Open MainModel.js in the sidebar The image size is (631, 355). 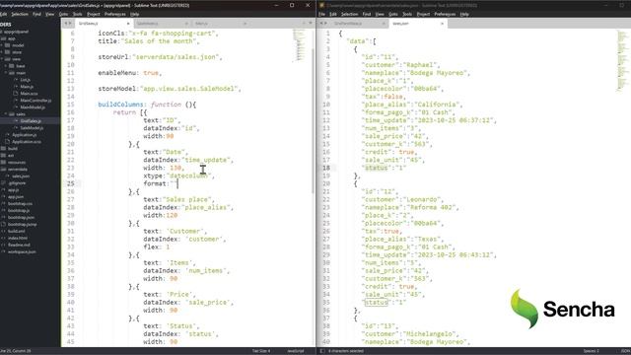33,107
